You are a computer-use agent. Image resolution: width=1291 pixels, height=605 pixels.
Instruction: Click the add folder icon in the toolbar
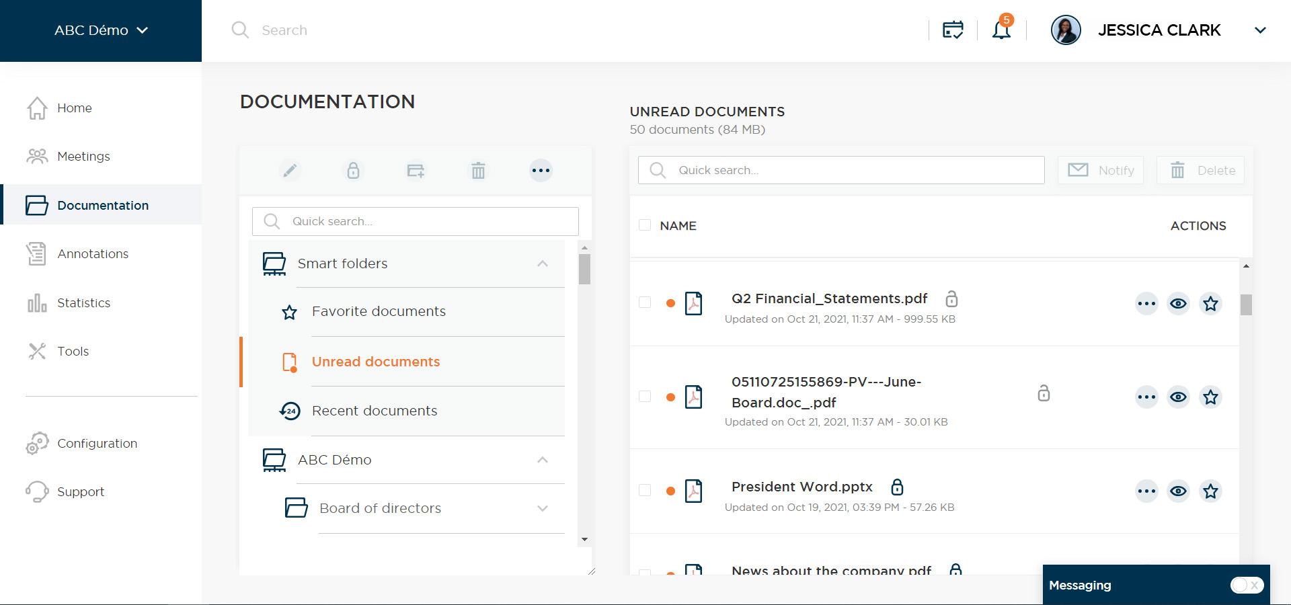click(416, 171)
